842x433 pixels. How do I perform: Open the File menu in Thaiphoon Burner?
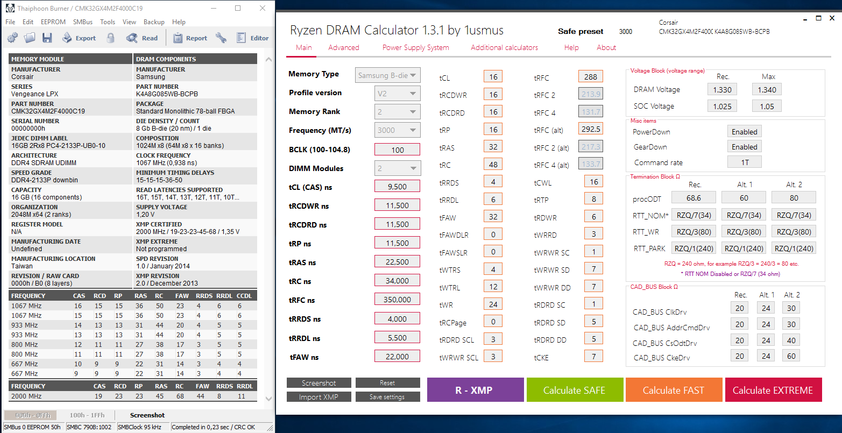pos(10,22)
